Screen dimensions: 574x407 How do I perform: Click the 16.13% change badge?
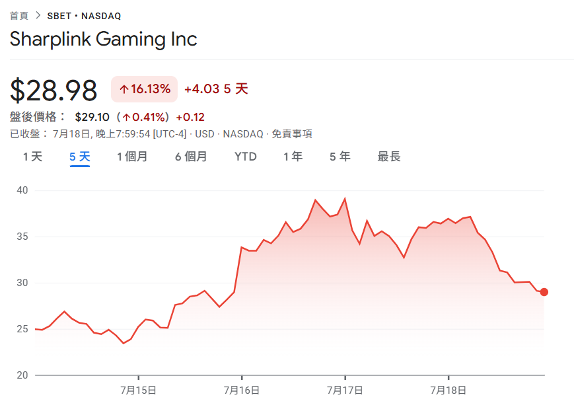point(144,89)
